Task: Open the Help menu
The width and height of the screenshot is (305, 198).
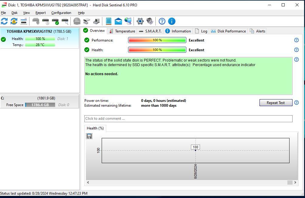Action: (81, 13)
